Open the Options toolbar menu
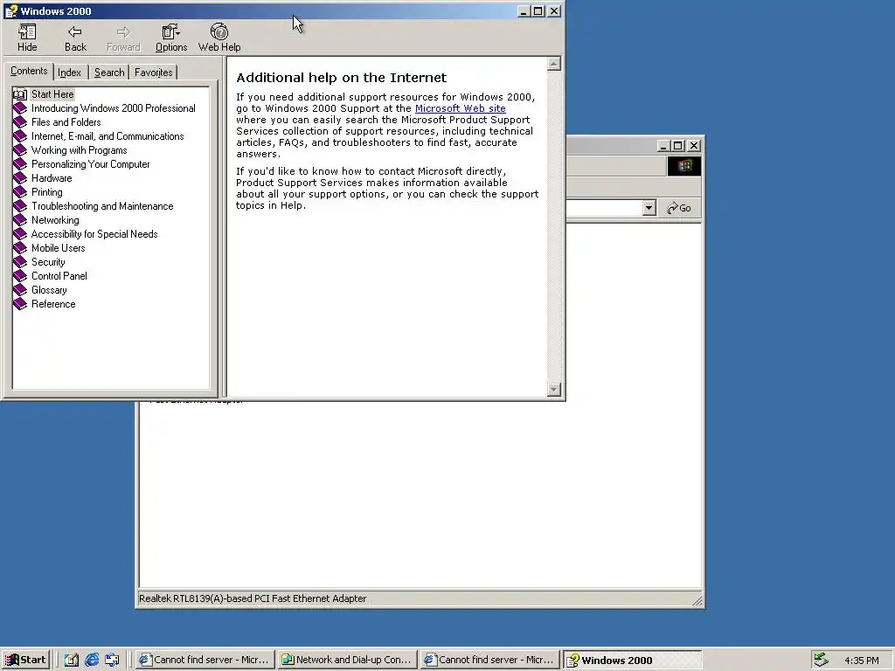The width and height of the screenshot is (895, 671). click(x=170, y=38)
